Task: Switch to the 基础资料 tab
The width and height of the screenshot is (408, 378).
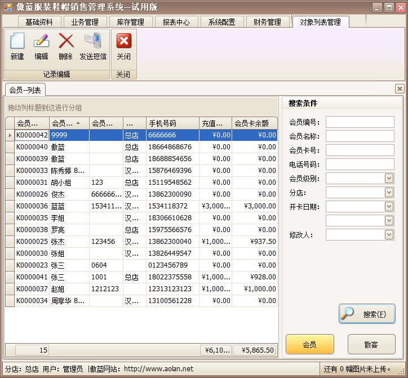Action: point(39,22)
